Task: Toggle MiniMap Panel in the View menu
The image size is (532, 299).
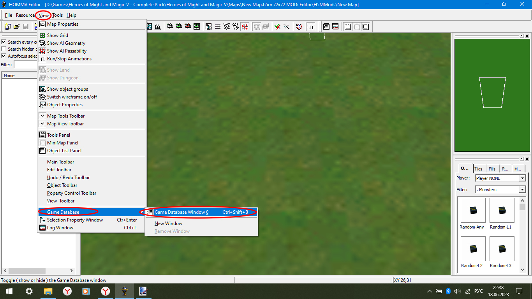Action: [x=92, y=143]
